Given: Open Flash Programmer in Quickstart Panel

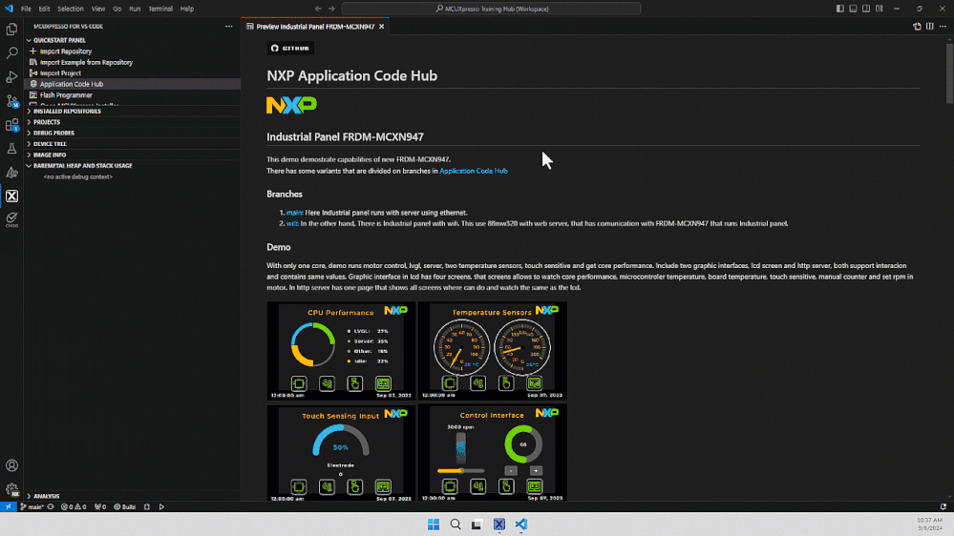Looking at the screenshot, I should click(x=66, y=95).
